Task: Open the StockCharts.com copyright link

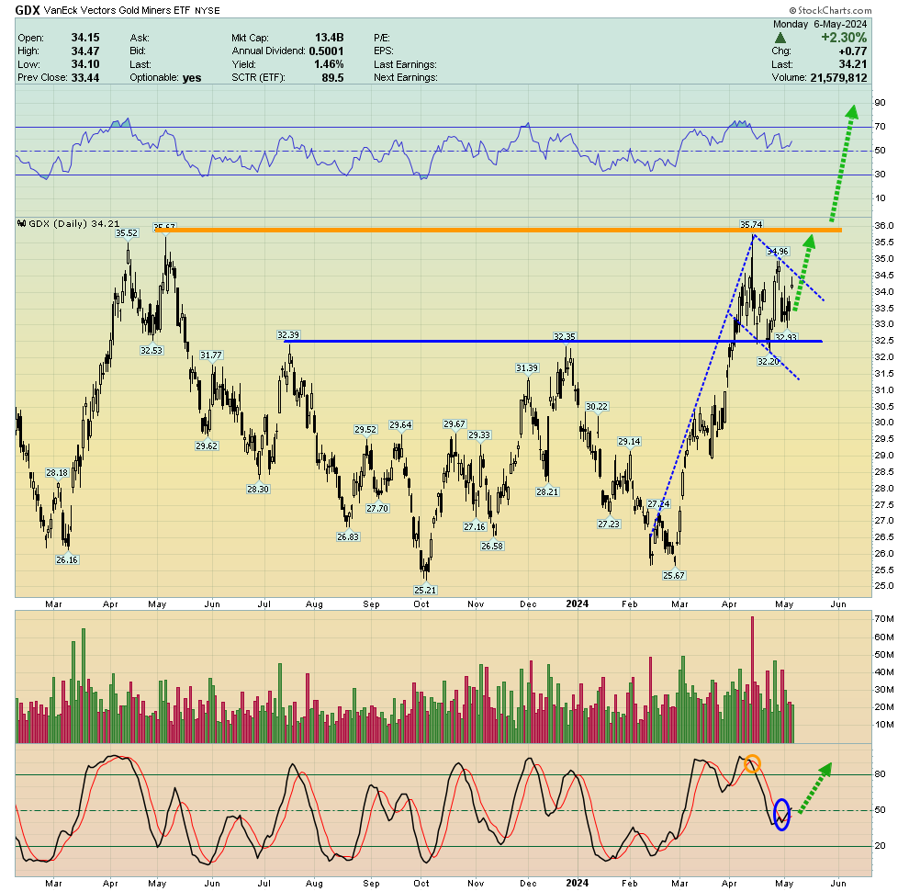Action: pos(830,10)
